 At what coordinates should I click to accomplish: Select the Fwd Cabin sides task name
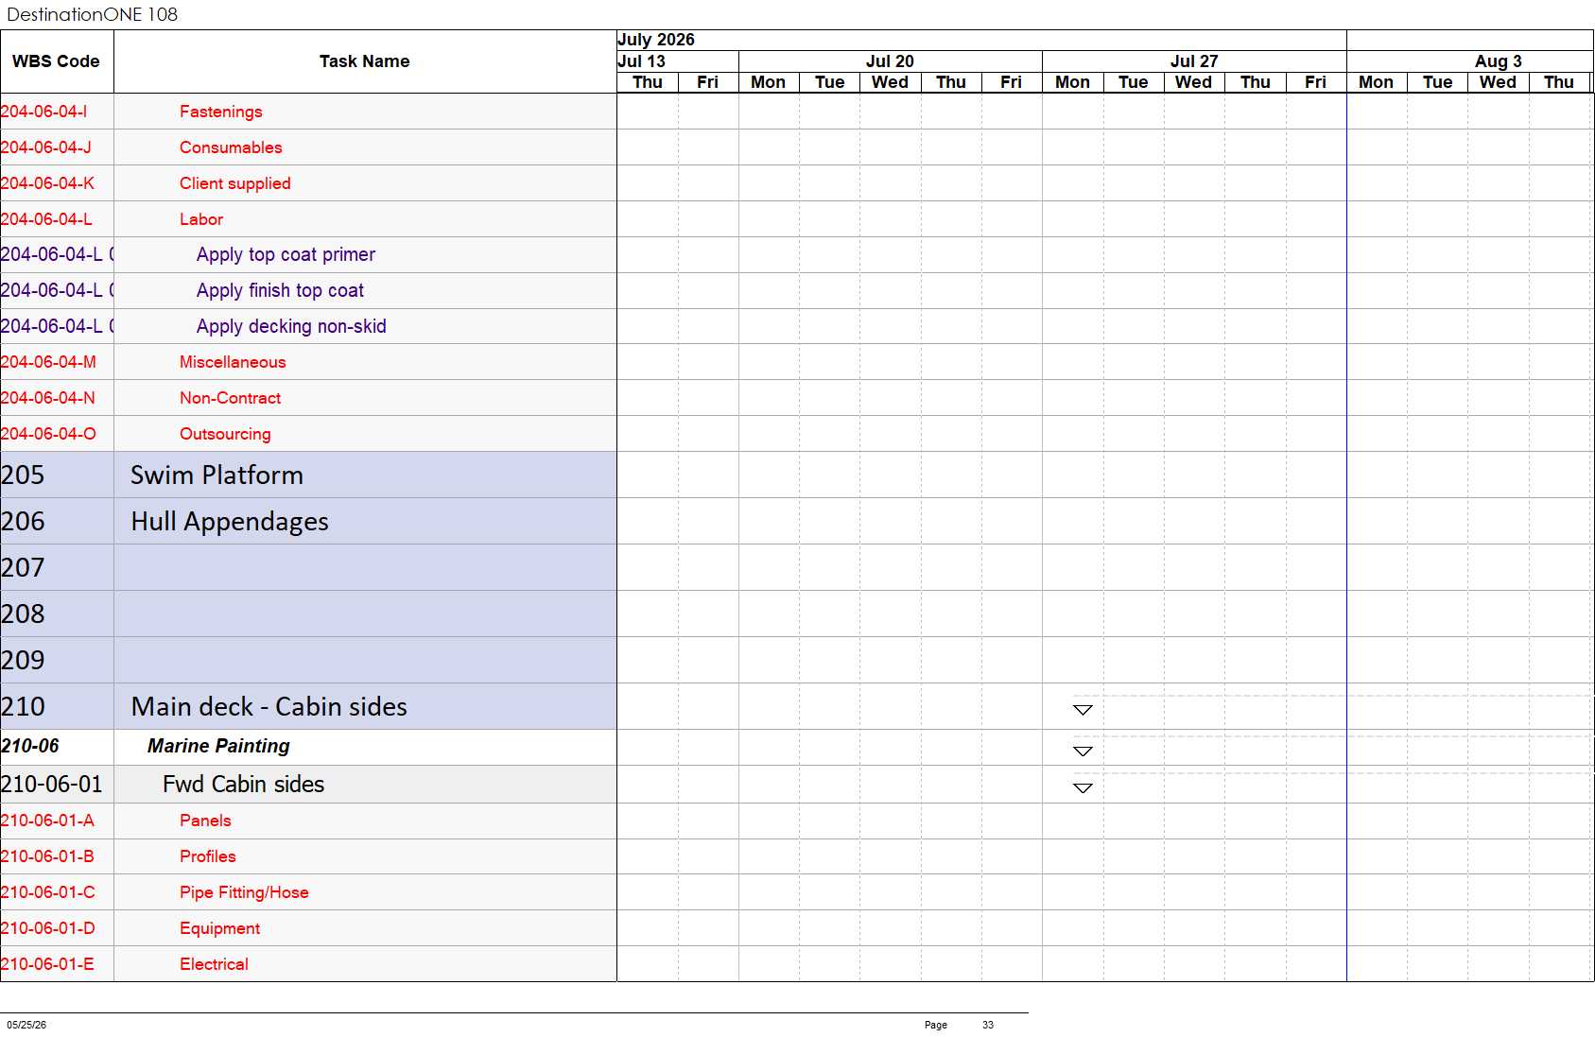[243, 784]
